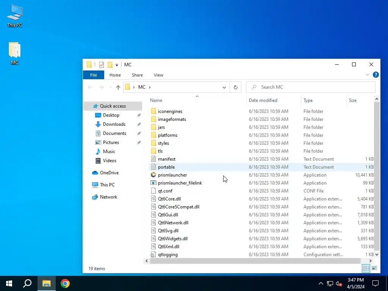Switch to Details view using the status bar icon
The image size is (388, 291).
(366, 268)
